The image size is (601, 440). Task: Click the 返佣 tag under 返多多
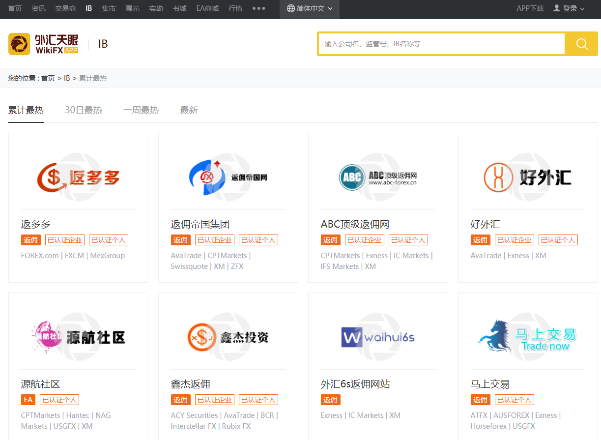point(30,240)
